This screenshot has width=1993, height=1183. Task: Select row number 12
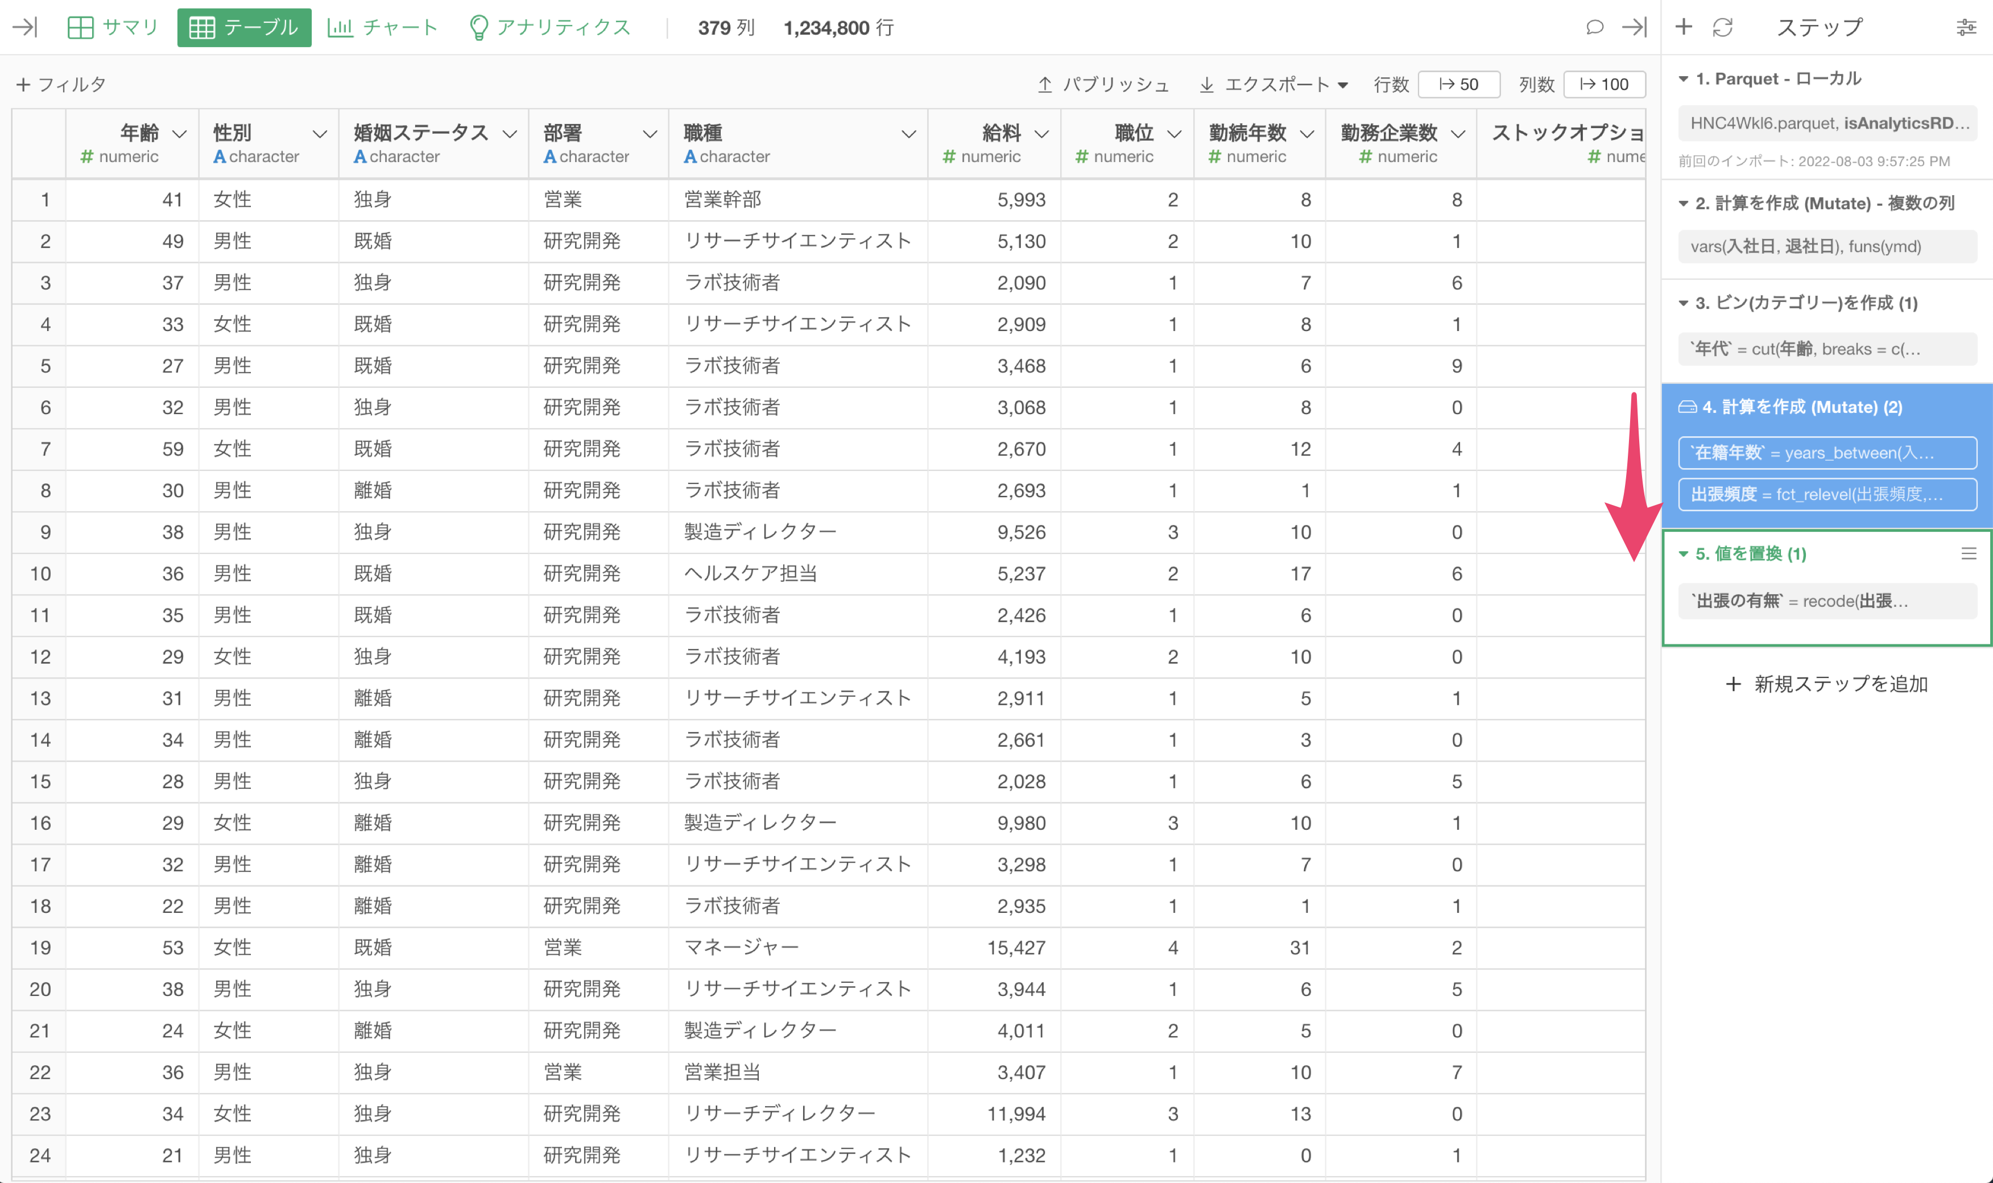[x=40, y=657]
